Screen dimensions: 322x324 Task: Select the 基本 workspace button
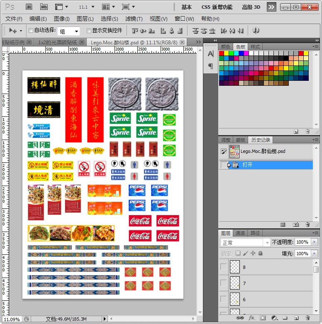pyautogui.click(x=187, y=7)
